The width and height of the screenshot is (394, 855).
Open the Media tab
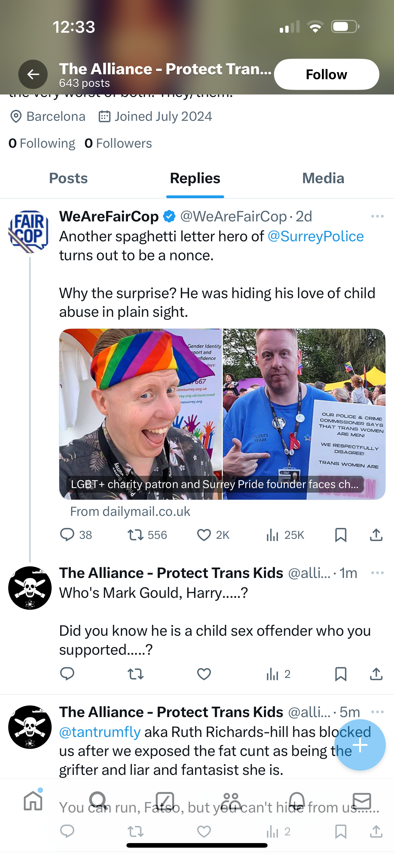[323, 178]
